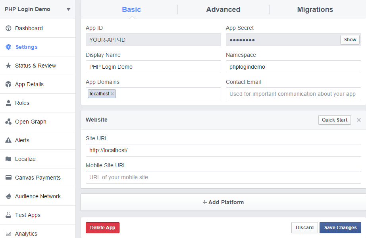Click the App Details cube icon
The image size is (366, 238).
[x=8, y=84]
